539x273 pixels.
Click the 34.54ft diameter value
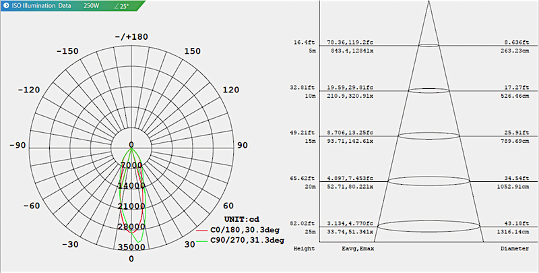517,179
